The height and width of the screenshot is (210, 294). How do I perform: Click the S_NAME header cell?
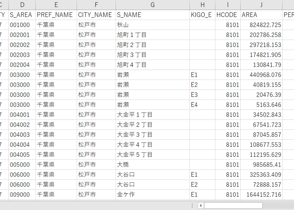click(152, 15)
